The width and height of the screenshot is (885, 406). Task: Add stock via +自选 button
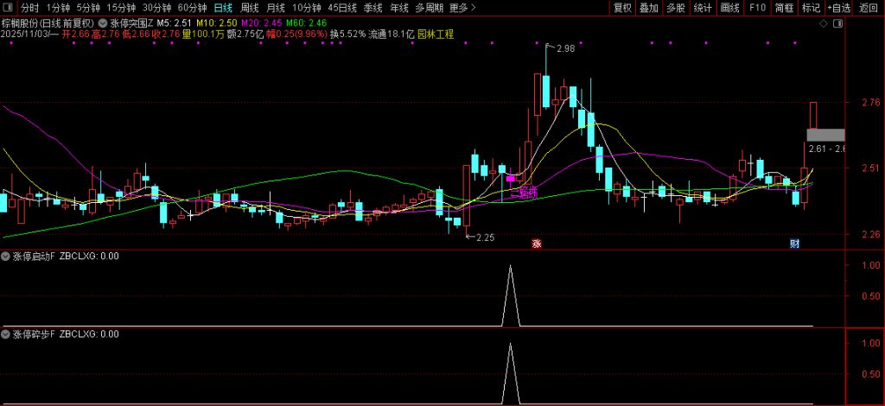tap(837, 8)
